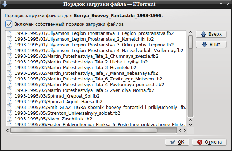
Task: Move selected file up with Вверх button
Action: coord(211,34)
